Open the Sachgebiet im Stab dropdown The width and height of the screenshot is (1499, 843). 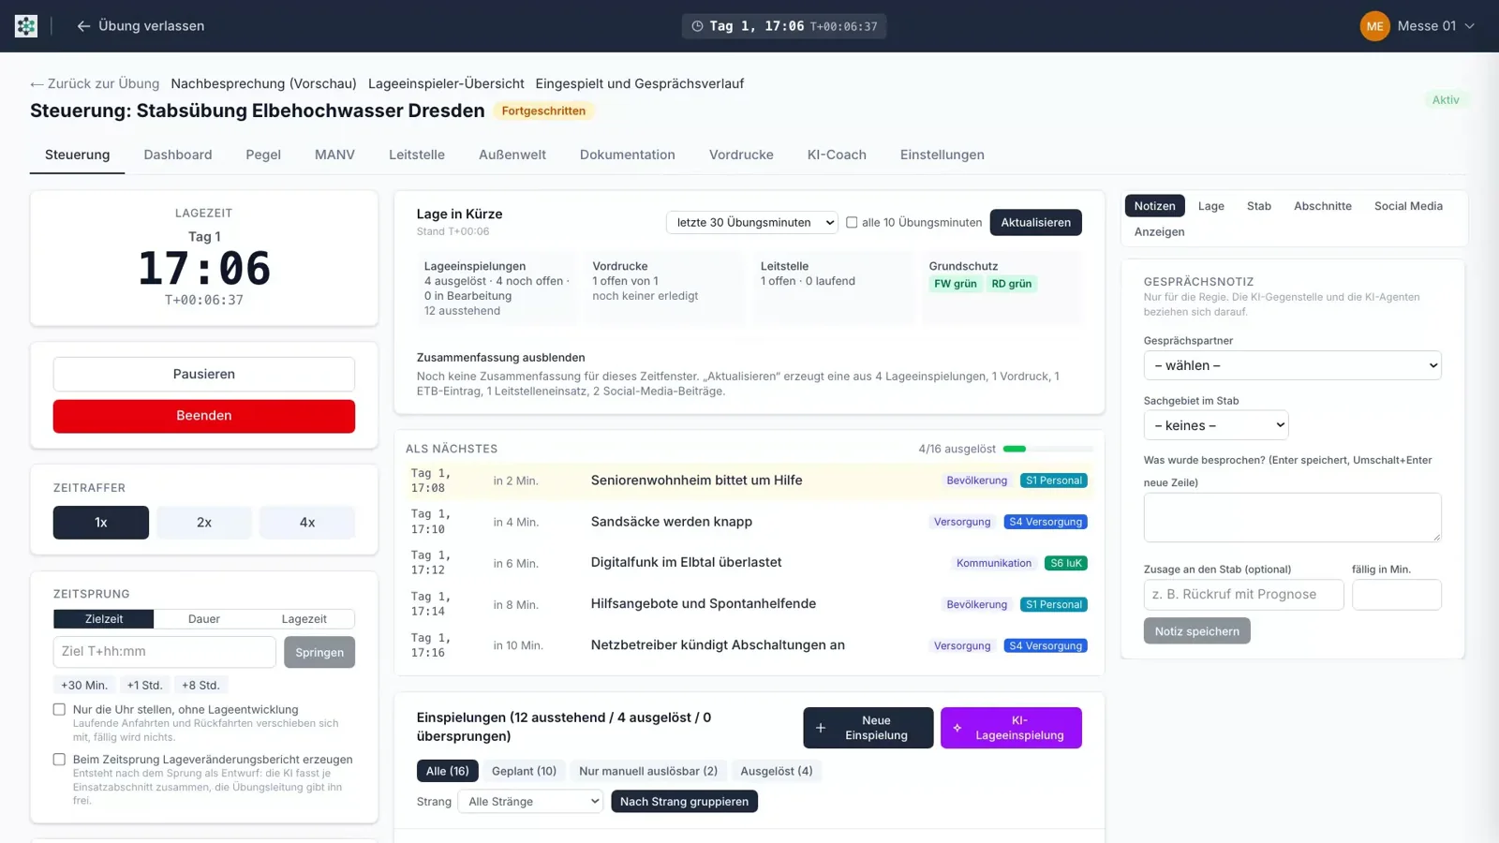click(1216, 425)
